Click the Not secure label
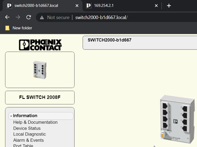The width and height of the screenshot is (197, 147). [58, 17]
